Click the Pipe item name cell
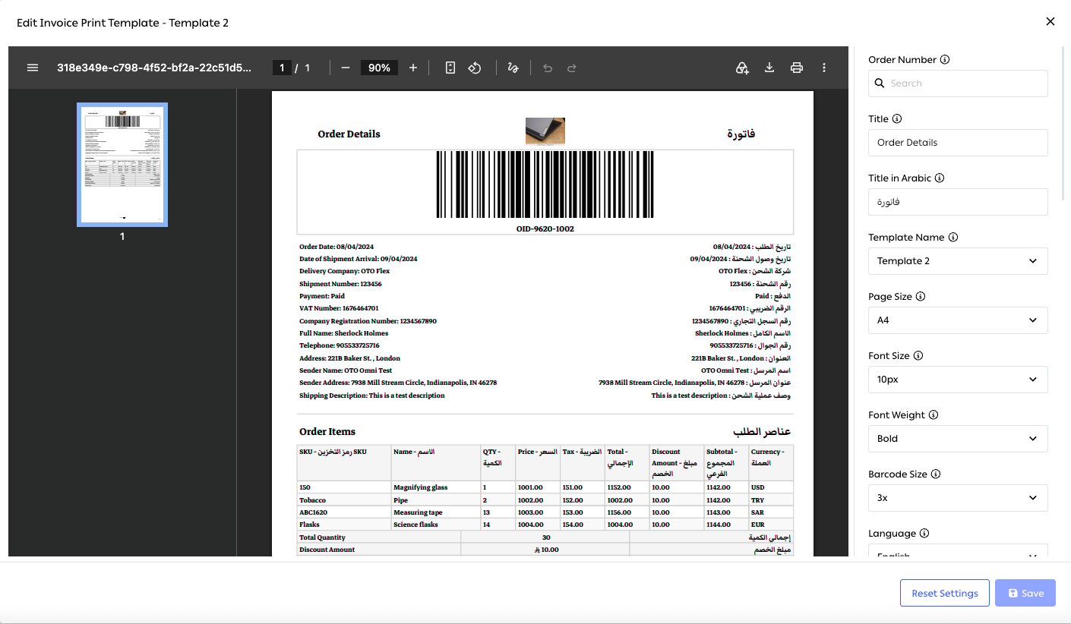This screenshot has width=1071, height=624. click(x=436, y=500)
